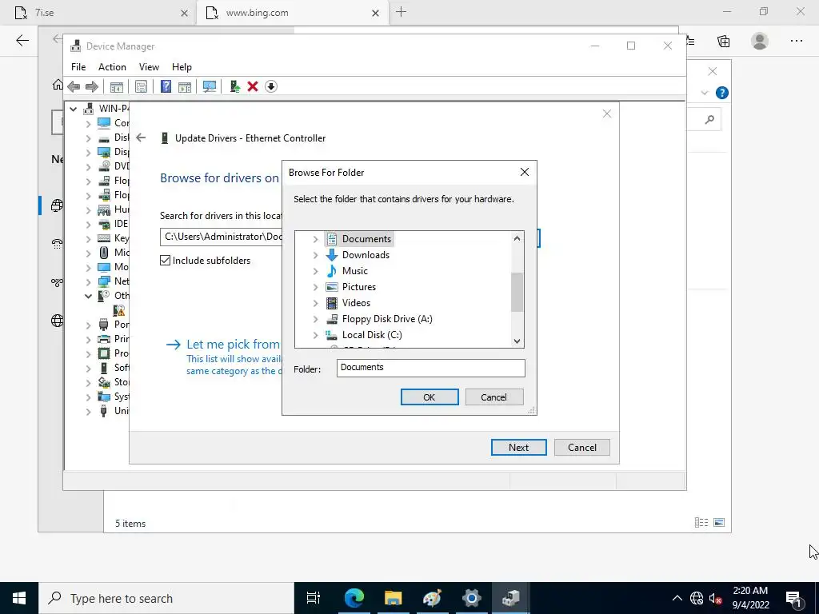Switch to the 7i.se browser tab
Image resolution: width=819 pixels, height=614 pixels.
[x=98, y=13]
